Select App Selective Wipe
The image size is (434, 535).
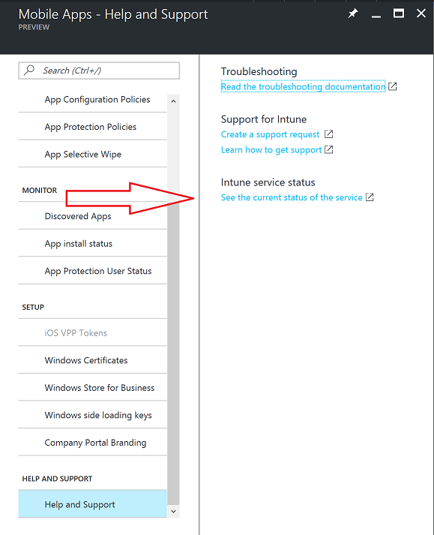[x=92, y=155]
